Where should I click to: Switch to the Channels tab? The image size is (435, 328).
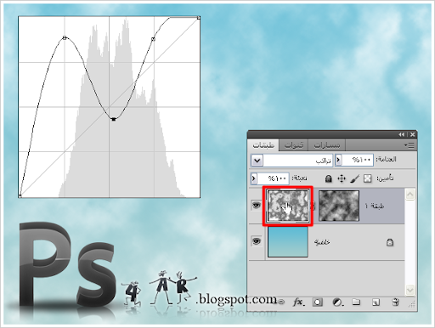coord(293,145)
